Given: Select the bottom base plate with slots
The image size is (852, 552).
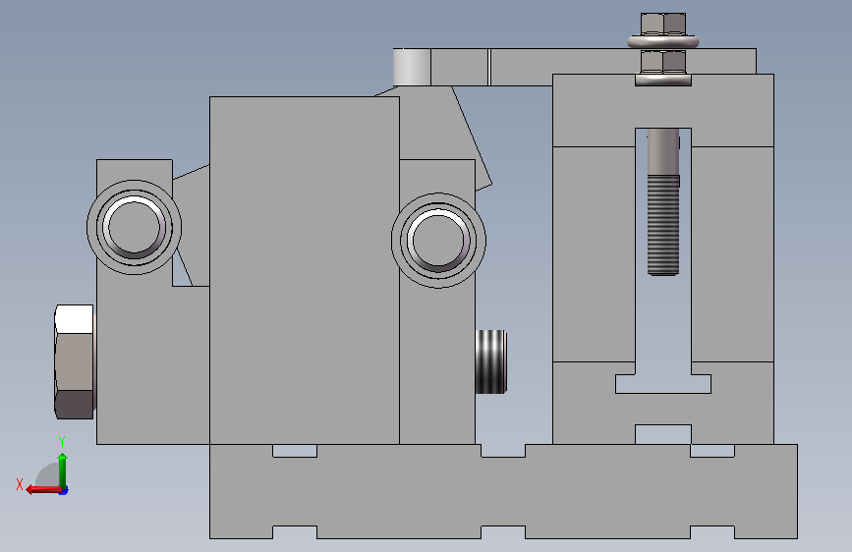Looking at the screenshot, I should (x=504, y=492).
